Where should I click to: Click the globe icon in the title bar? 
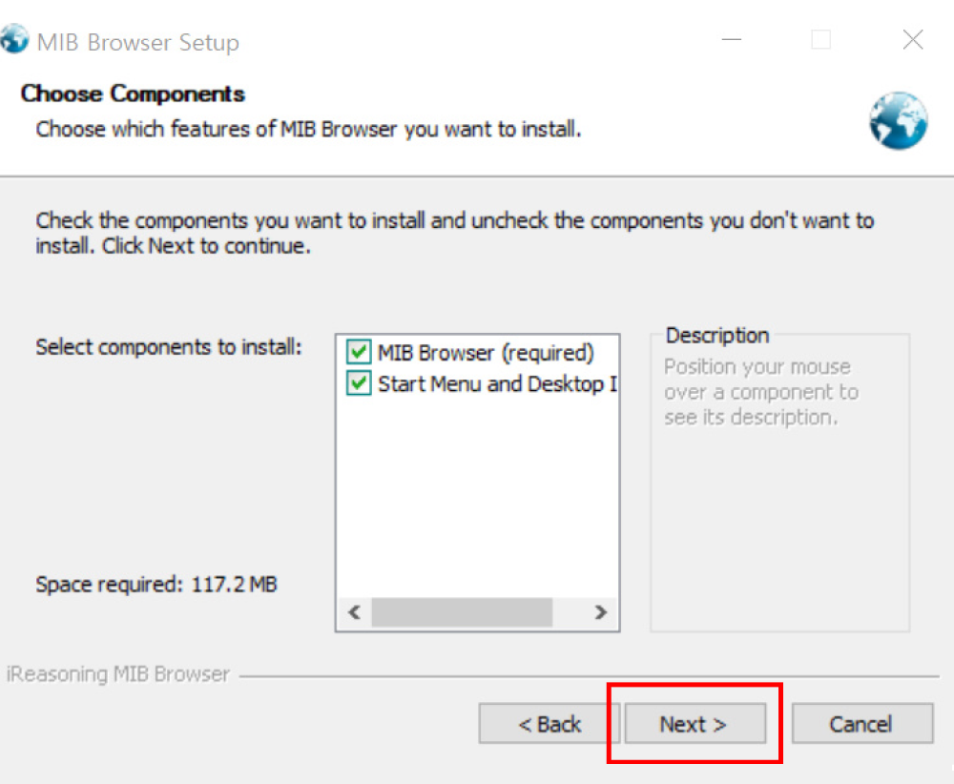point(14,40)
